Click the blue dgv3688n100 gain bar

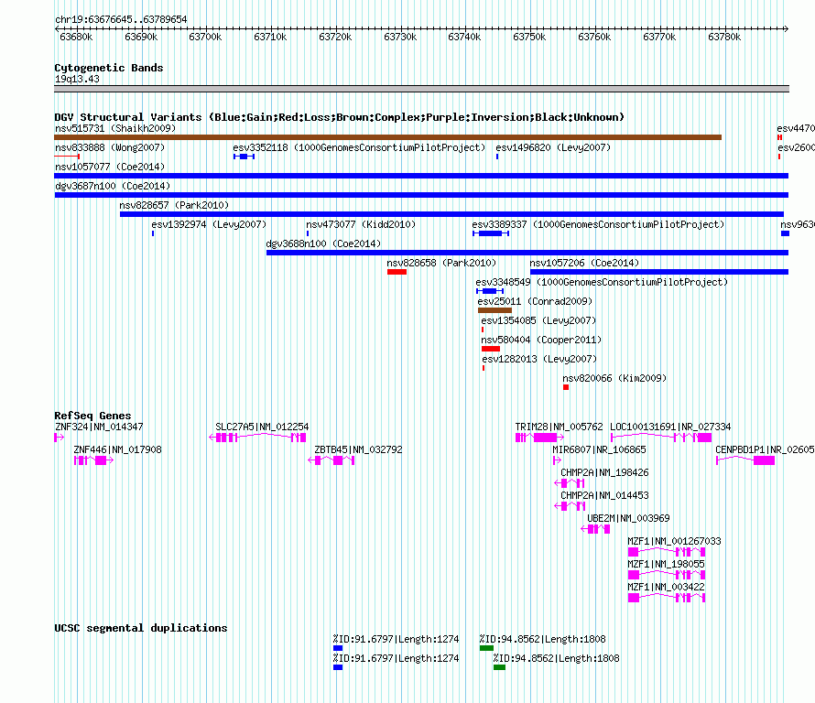pyautogui.click(x=527, y=253)
